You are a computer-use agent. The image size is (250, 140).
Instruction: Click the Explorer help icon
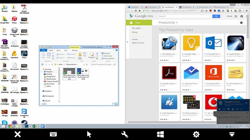(117, 50)
